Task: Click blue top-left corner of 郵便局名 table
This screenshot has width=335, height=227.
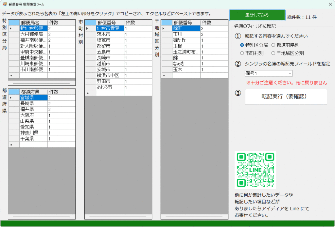Action: pyautogui.click(x=14, y=23)
